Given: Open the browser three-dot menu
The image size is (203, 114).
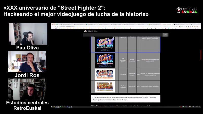Looking at the screenshot, I should point(200,26).
